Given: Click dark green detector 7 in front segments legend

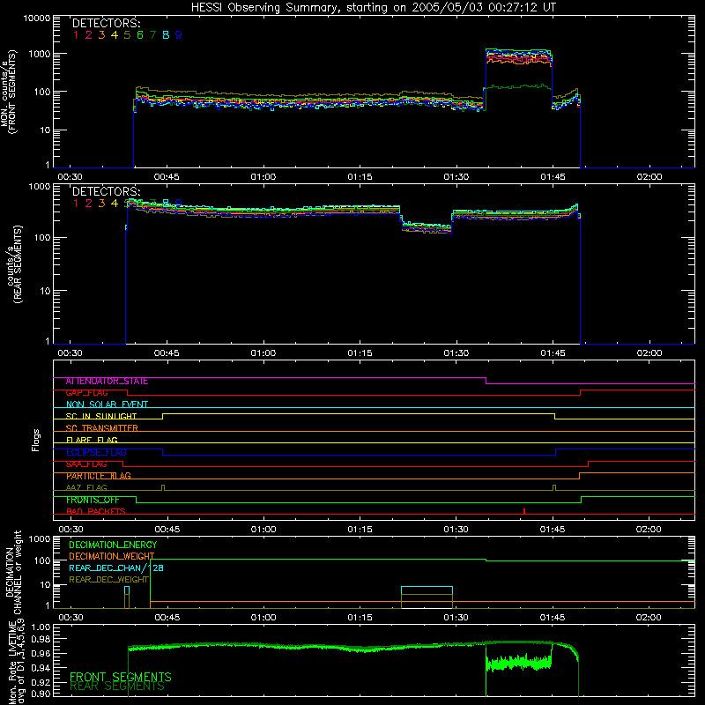Looking at the screenshot, I should click(152, 35).
